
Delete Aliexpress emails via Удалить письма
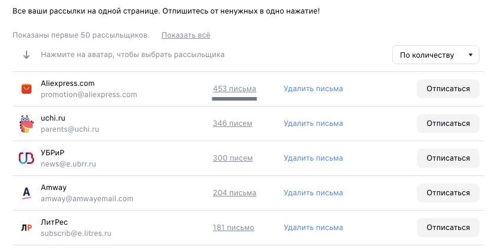[313, 89]
